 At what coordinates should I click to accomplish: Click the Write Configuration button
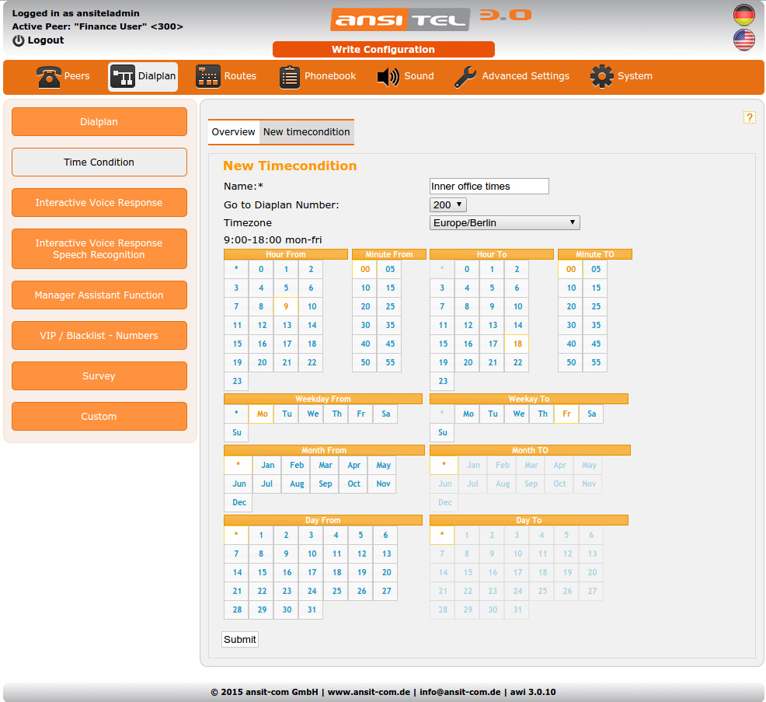pyautogui.click(x=383, y=50)
